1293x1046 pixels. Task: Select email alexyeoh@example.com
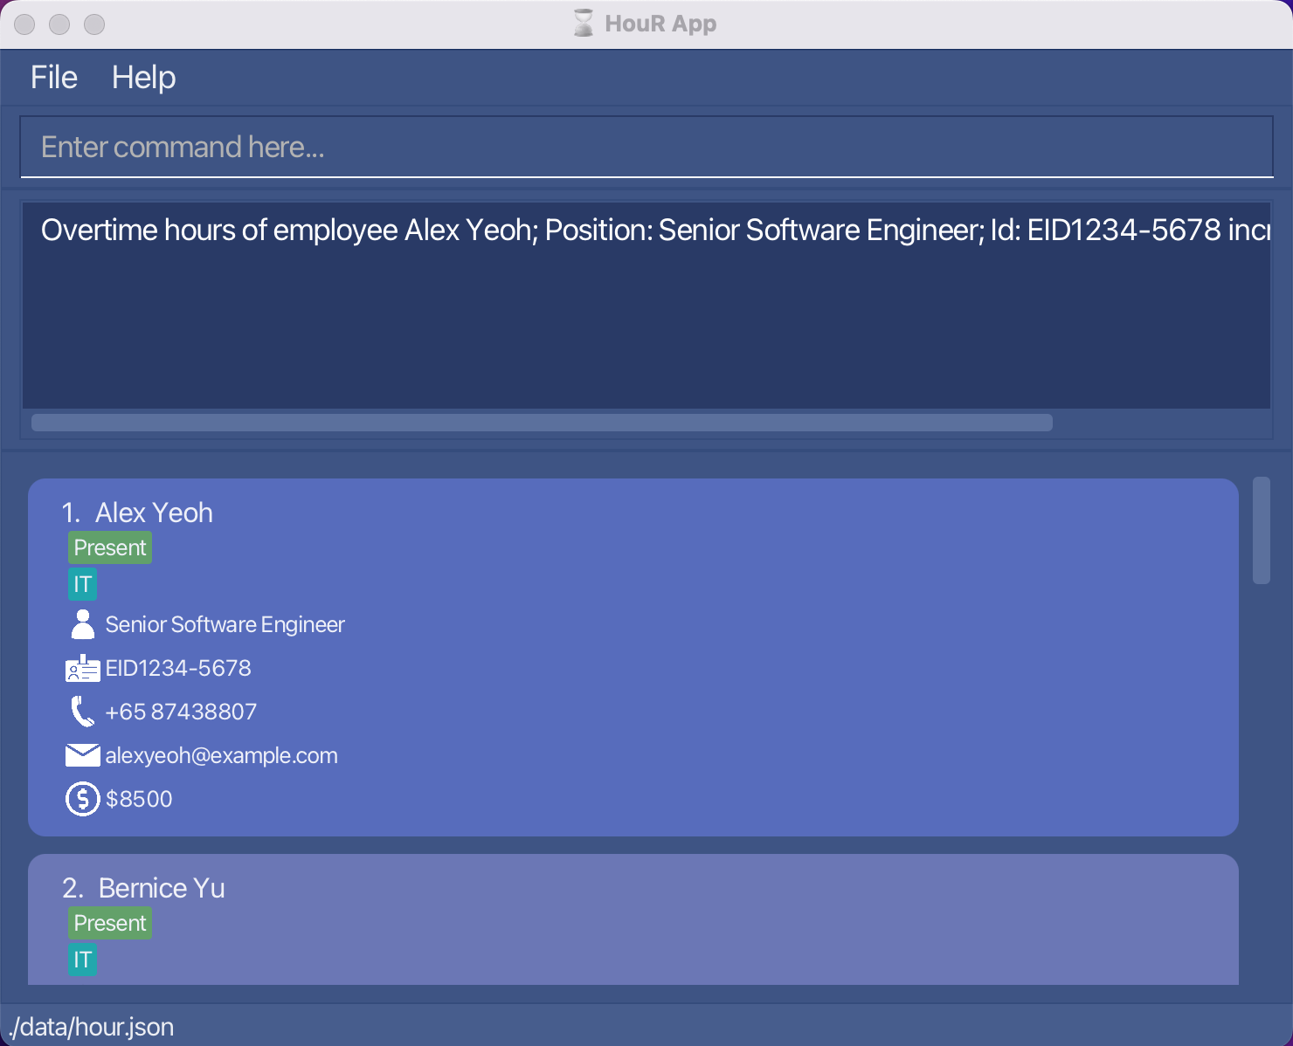point(221,755)
